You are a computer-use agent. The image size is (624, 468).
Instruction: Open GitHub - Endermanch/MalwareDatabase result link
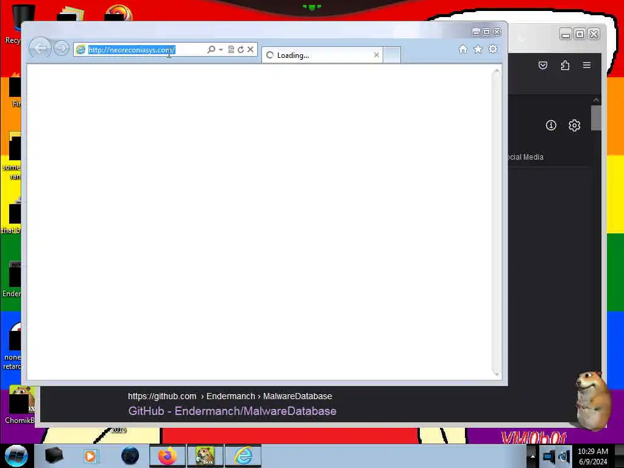point(232,411)
